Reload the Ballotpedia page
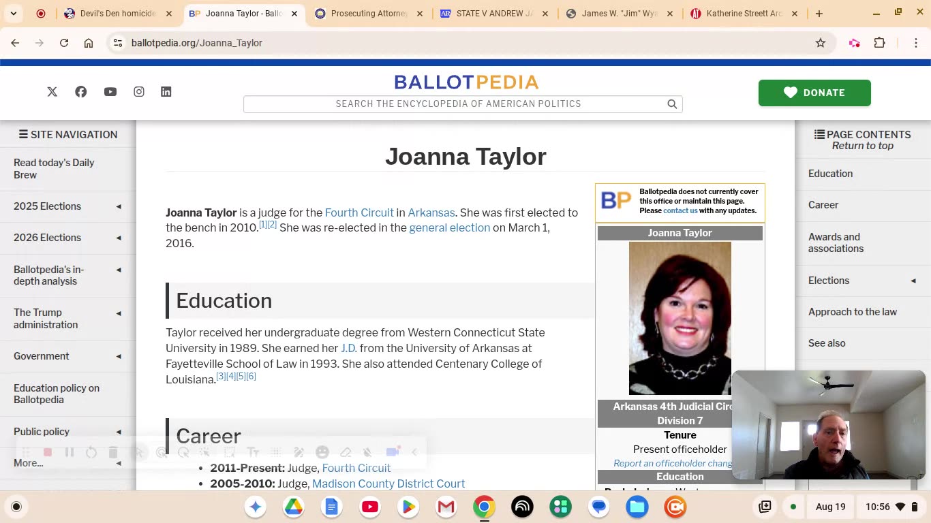 (x=64, y=43)
